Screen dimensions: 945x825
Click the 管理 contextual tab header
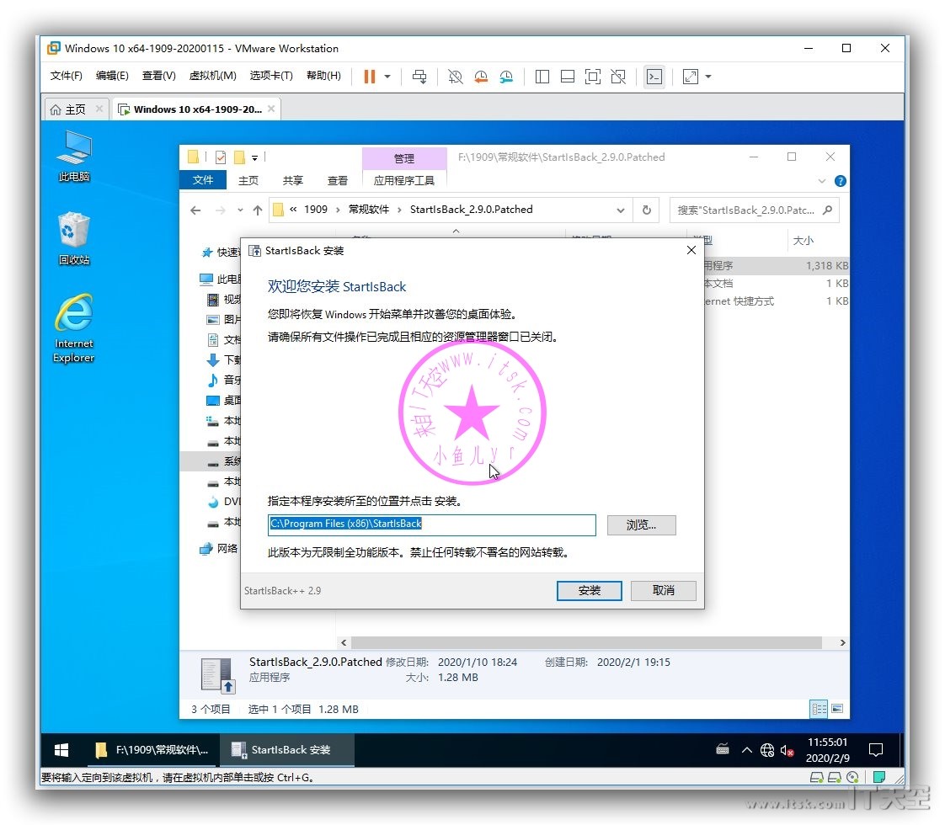(403, 158)
